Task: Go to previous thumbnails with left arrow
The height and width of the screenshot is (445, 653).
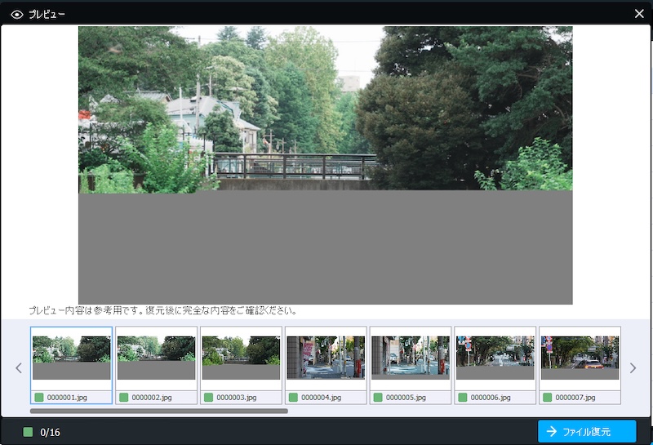Action: tap(18, 368)
